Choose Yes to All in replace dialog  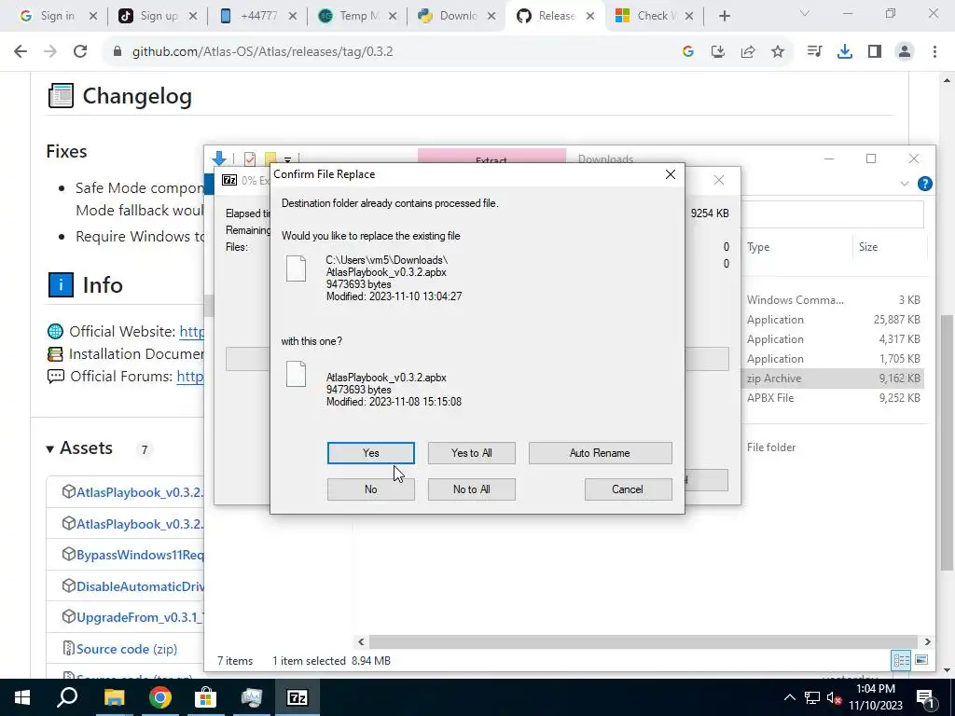471,453
